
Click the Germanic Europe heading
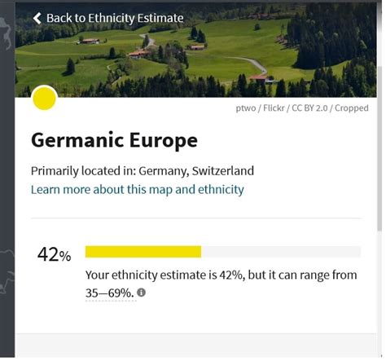tap(114, 140)
